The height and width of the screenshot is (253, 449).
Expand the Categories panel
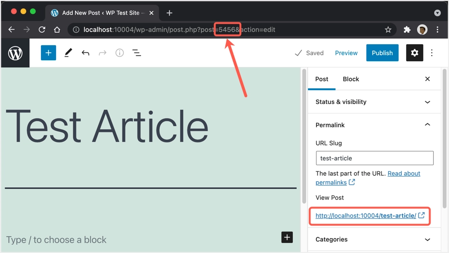click(374, 239)
